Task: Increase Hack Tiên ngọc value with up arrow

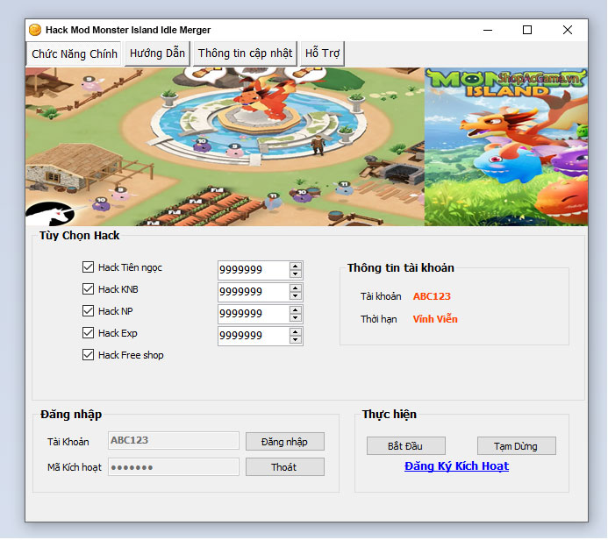Action: [296, 266]
